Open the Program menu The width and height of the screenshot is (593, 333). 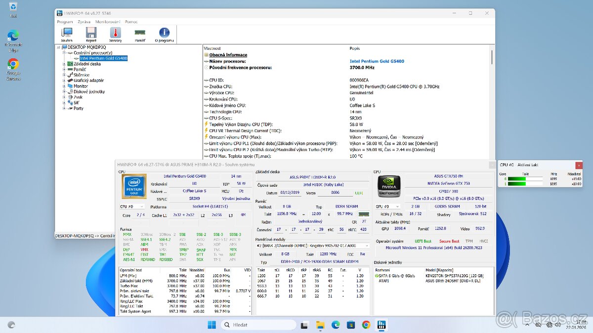(65, 21)
